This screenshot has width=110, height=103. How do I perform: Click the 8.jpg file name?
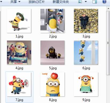coord(53,100)
